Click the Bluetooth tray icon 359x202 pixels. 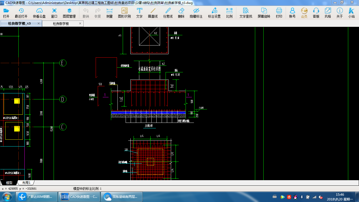(302, 197)
